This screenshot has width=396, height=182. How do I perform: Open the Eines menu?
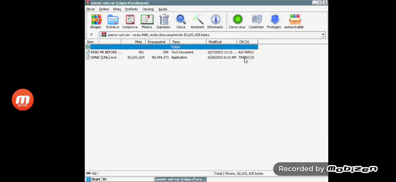[x=117, y=9]
